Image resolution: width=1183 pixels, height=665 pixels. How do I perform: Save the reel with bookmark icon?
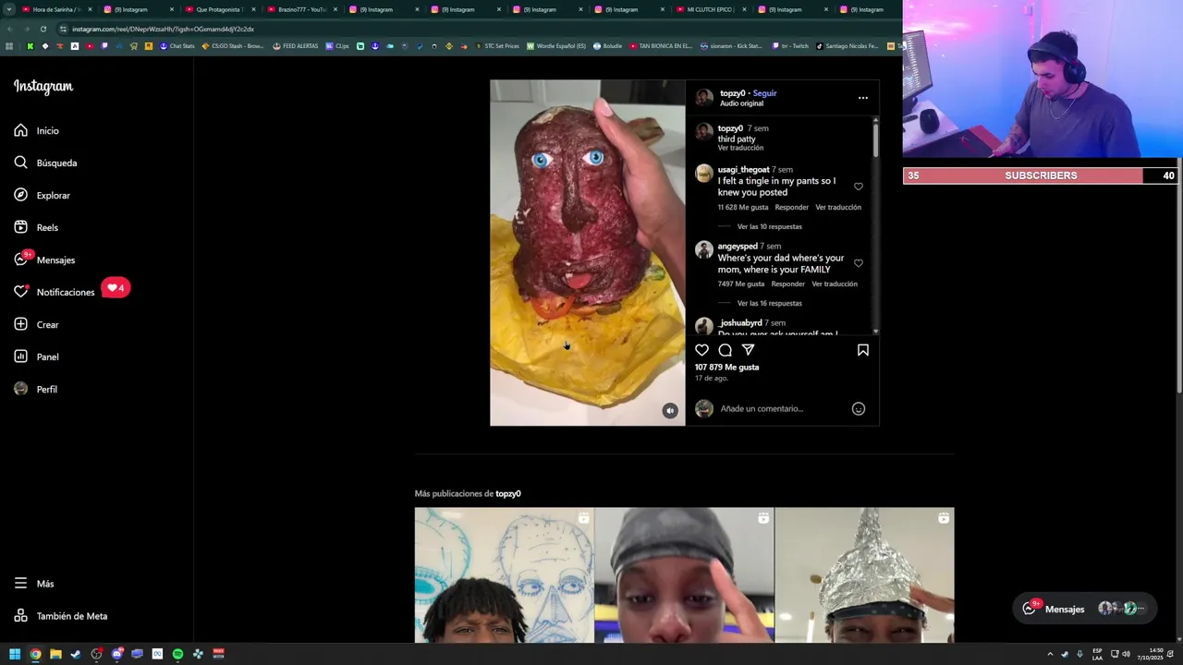click(862, 350)
